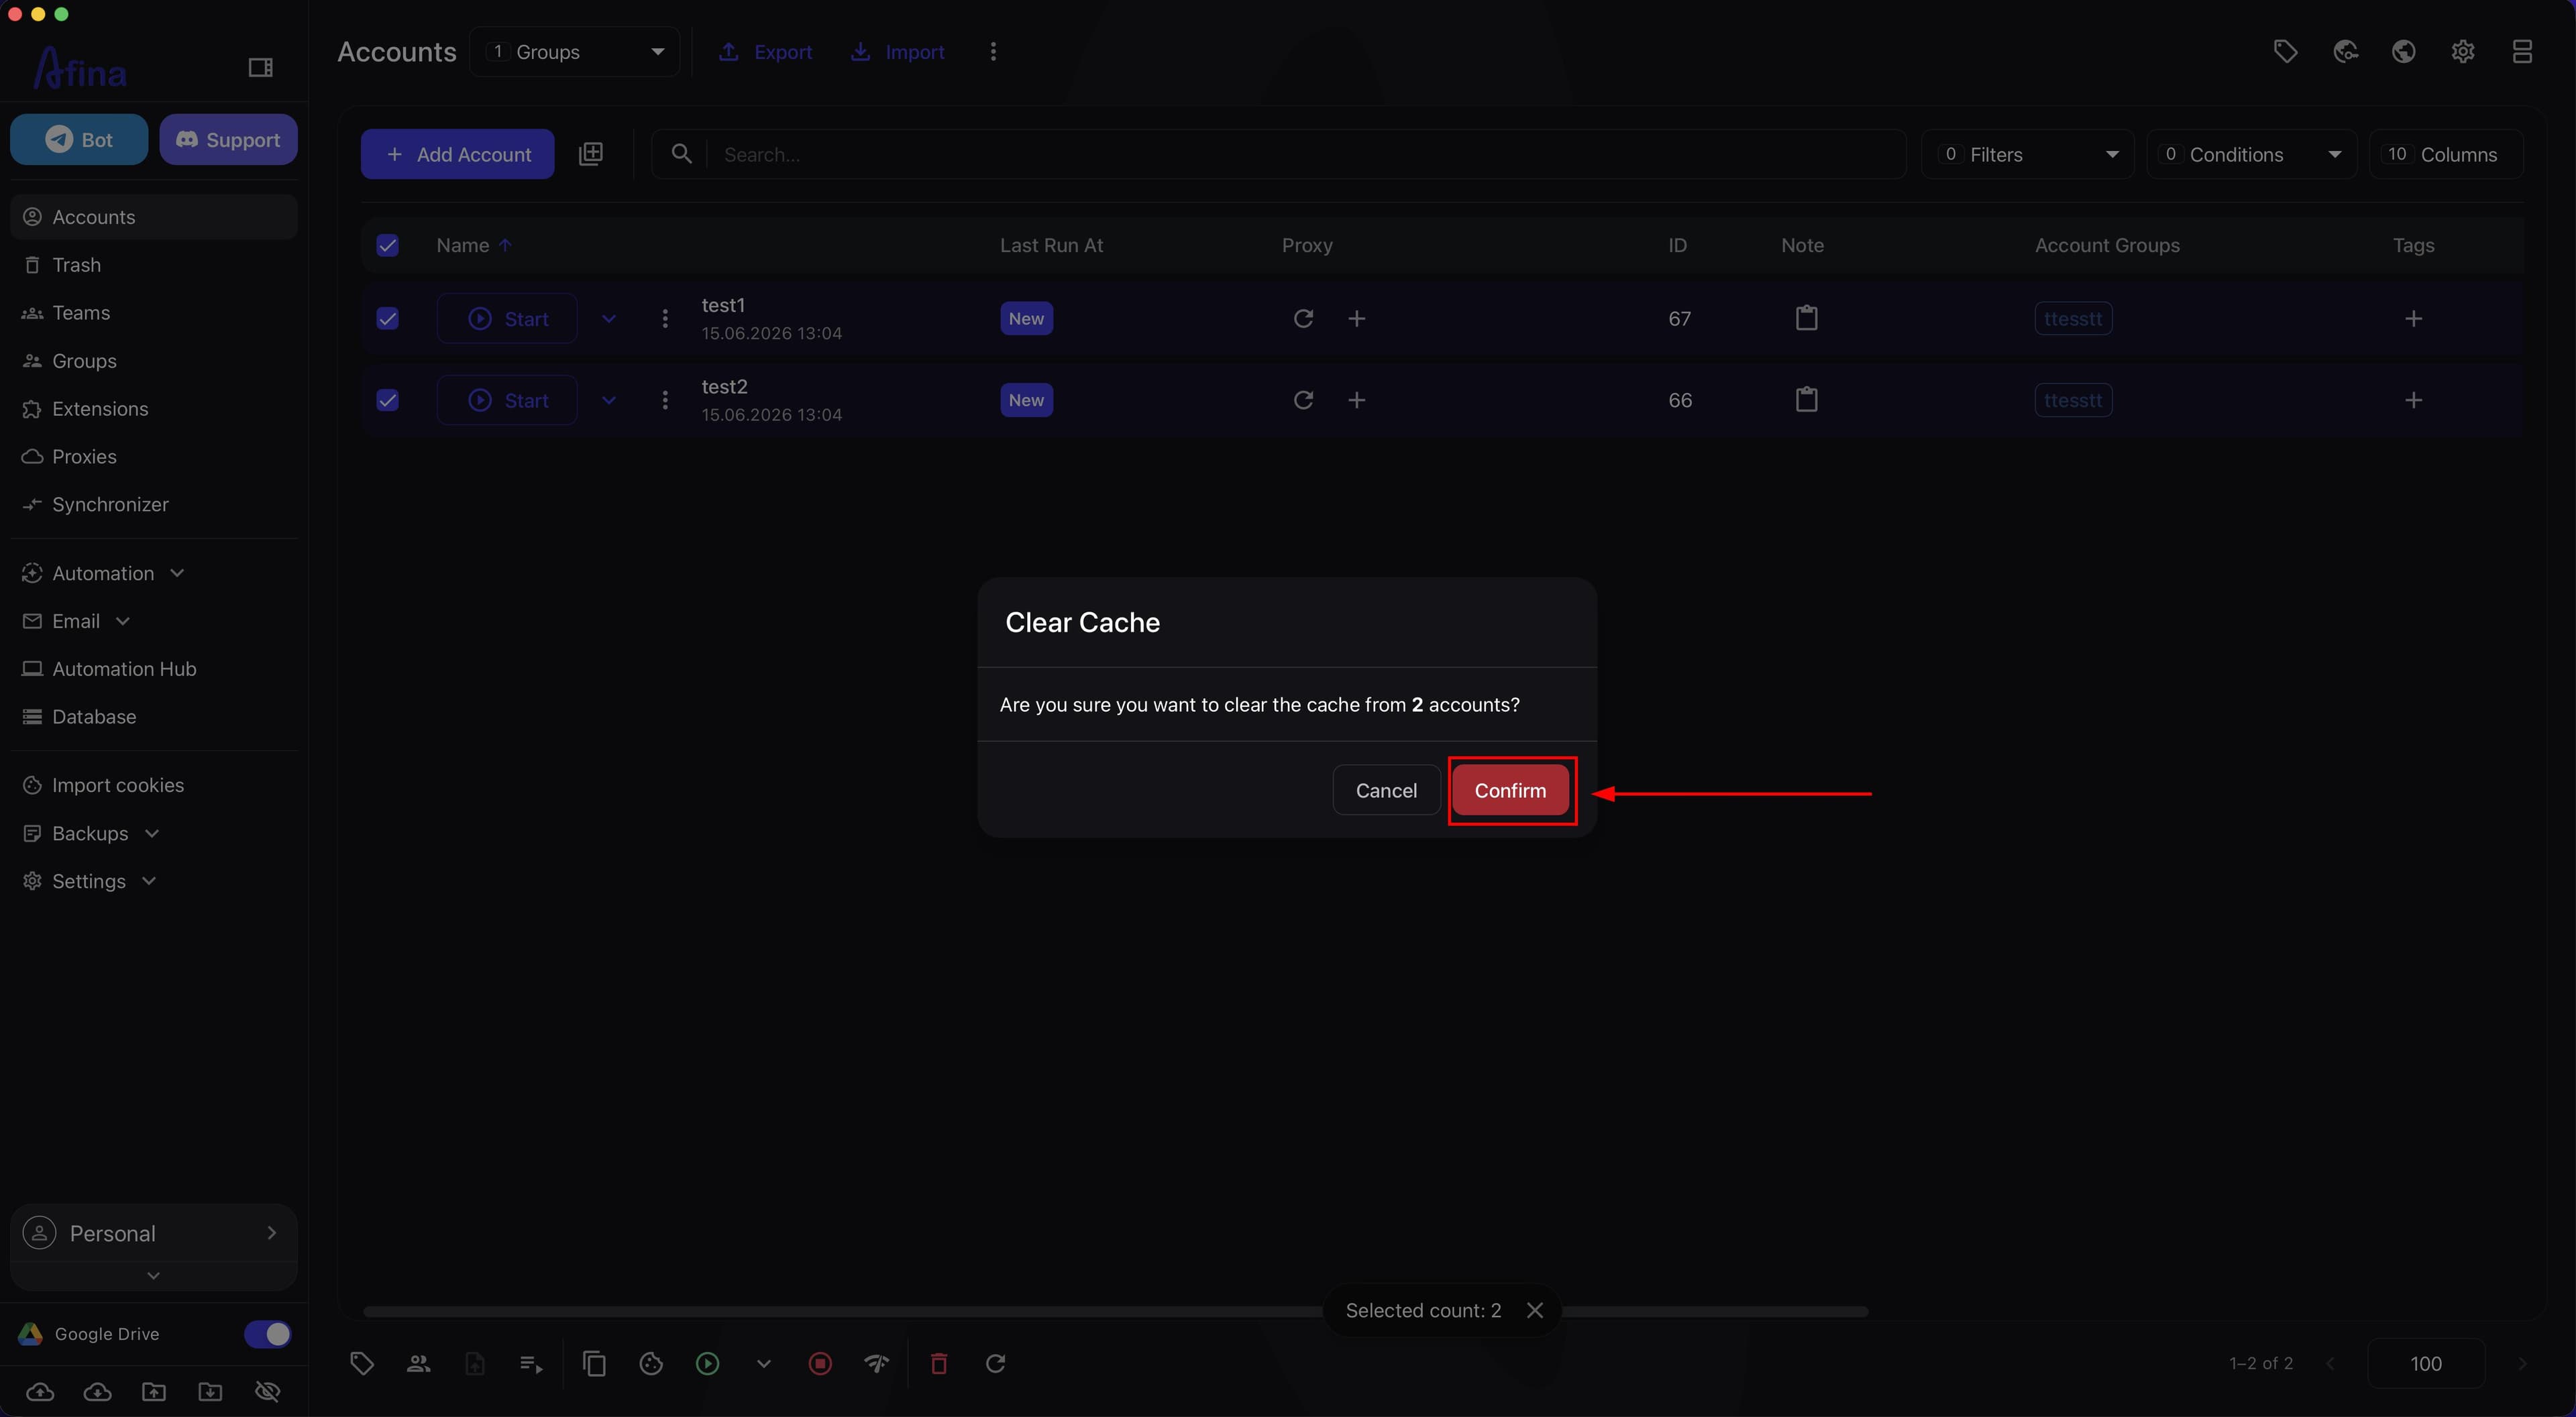Open note clipboard for test2

click(x=1806, y=400)
